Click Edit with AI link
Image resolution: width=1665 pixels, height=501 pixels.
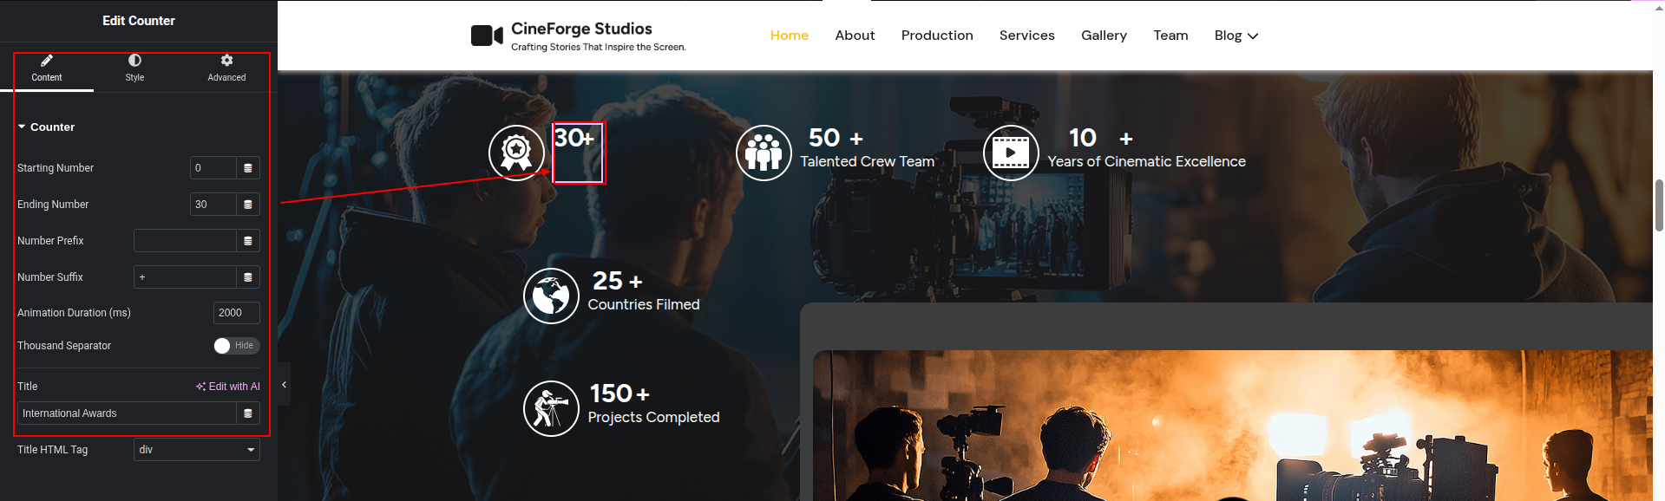[228, 387]
